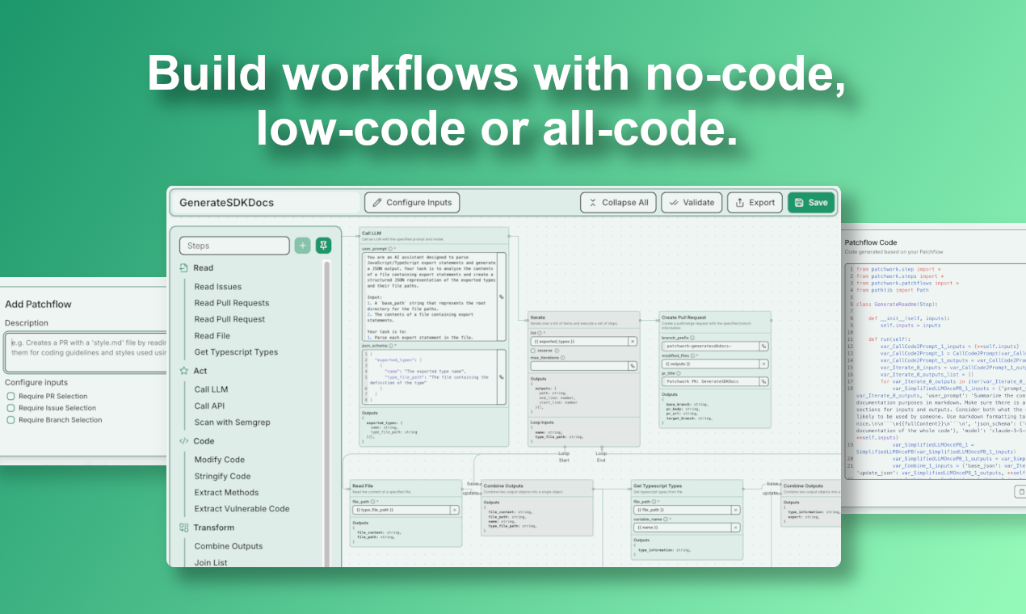Select Extract Vulnerable Code step
This screenshot has width=1026, height=614.
(x=242, y=509)
